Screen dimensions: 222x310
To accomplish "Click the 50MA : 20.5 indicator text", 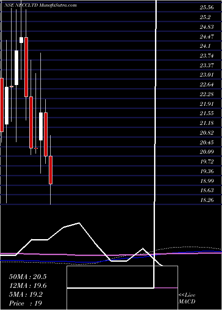I will pos(28,277).
